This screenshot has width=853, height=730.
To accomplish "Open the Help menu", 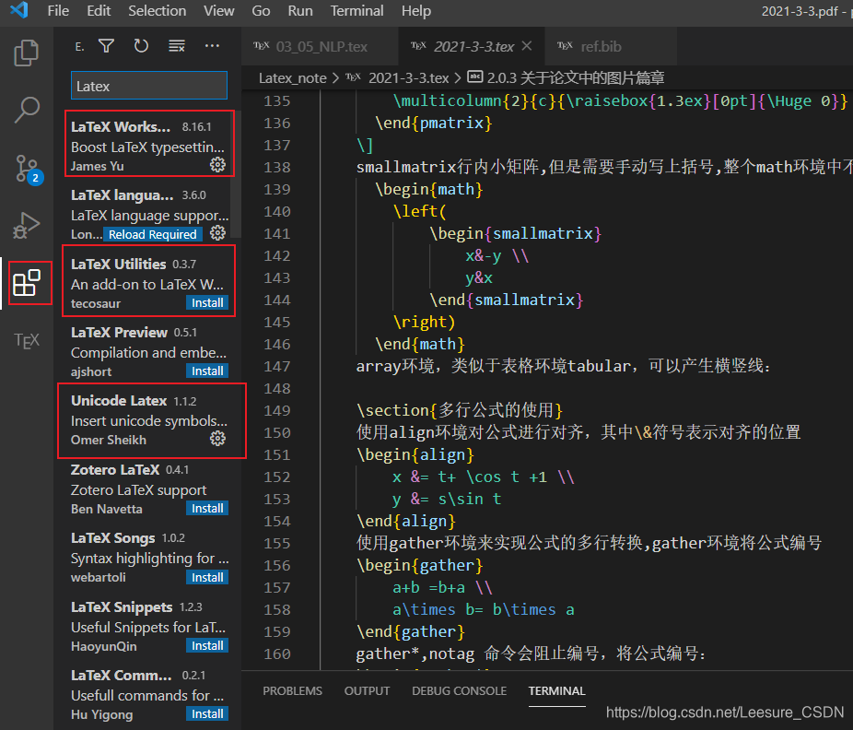I will tap(416, 11).
